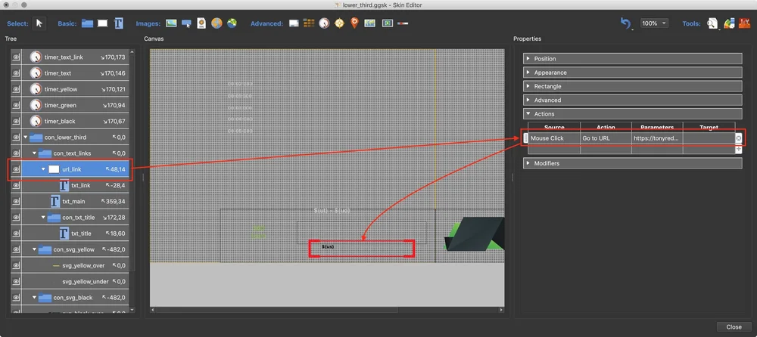This screenshot has height=337, width=757.
Task: Click the Tree panel vertical scrollbar
Action: coord(132,162)
